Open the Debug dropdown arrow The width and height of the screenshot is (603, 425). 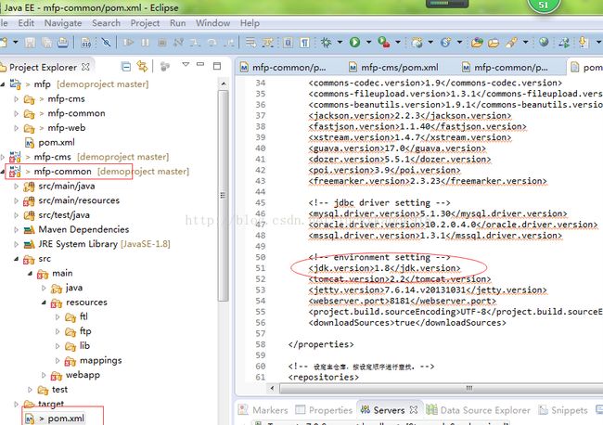(340, 42)
